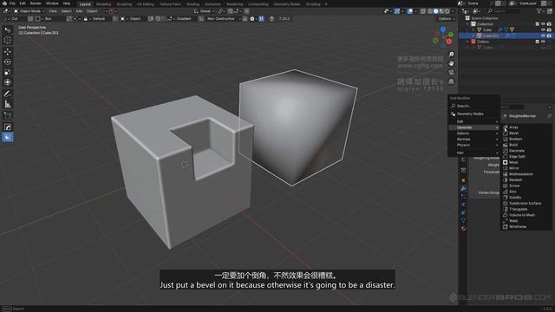Click the viewport pan hand icon

pos(451,63)
